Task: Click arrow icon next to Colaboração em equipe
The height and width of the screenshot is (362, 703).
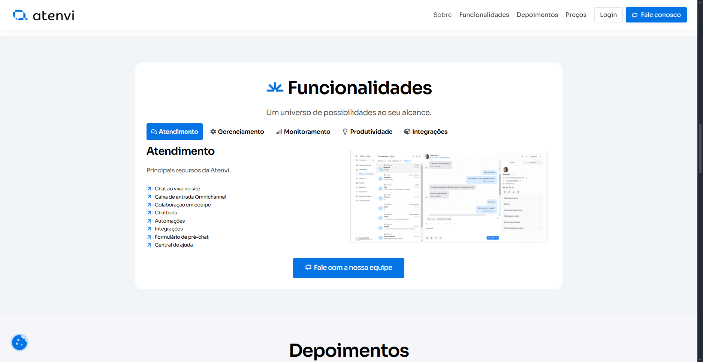Action: coord(149,205)
